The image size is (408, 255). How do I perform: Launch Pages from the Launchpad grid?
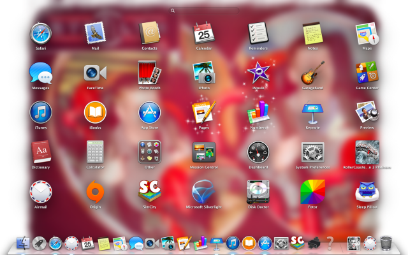[x=204, y=112]
